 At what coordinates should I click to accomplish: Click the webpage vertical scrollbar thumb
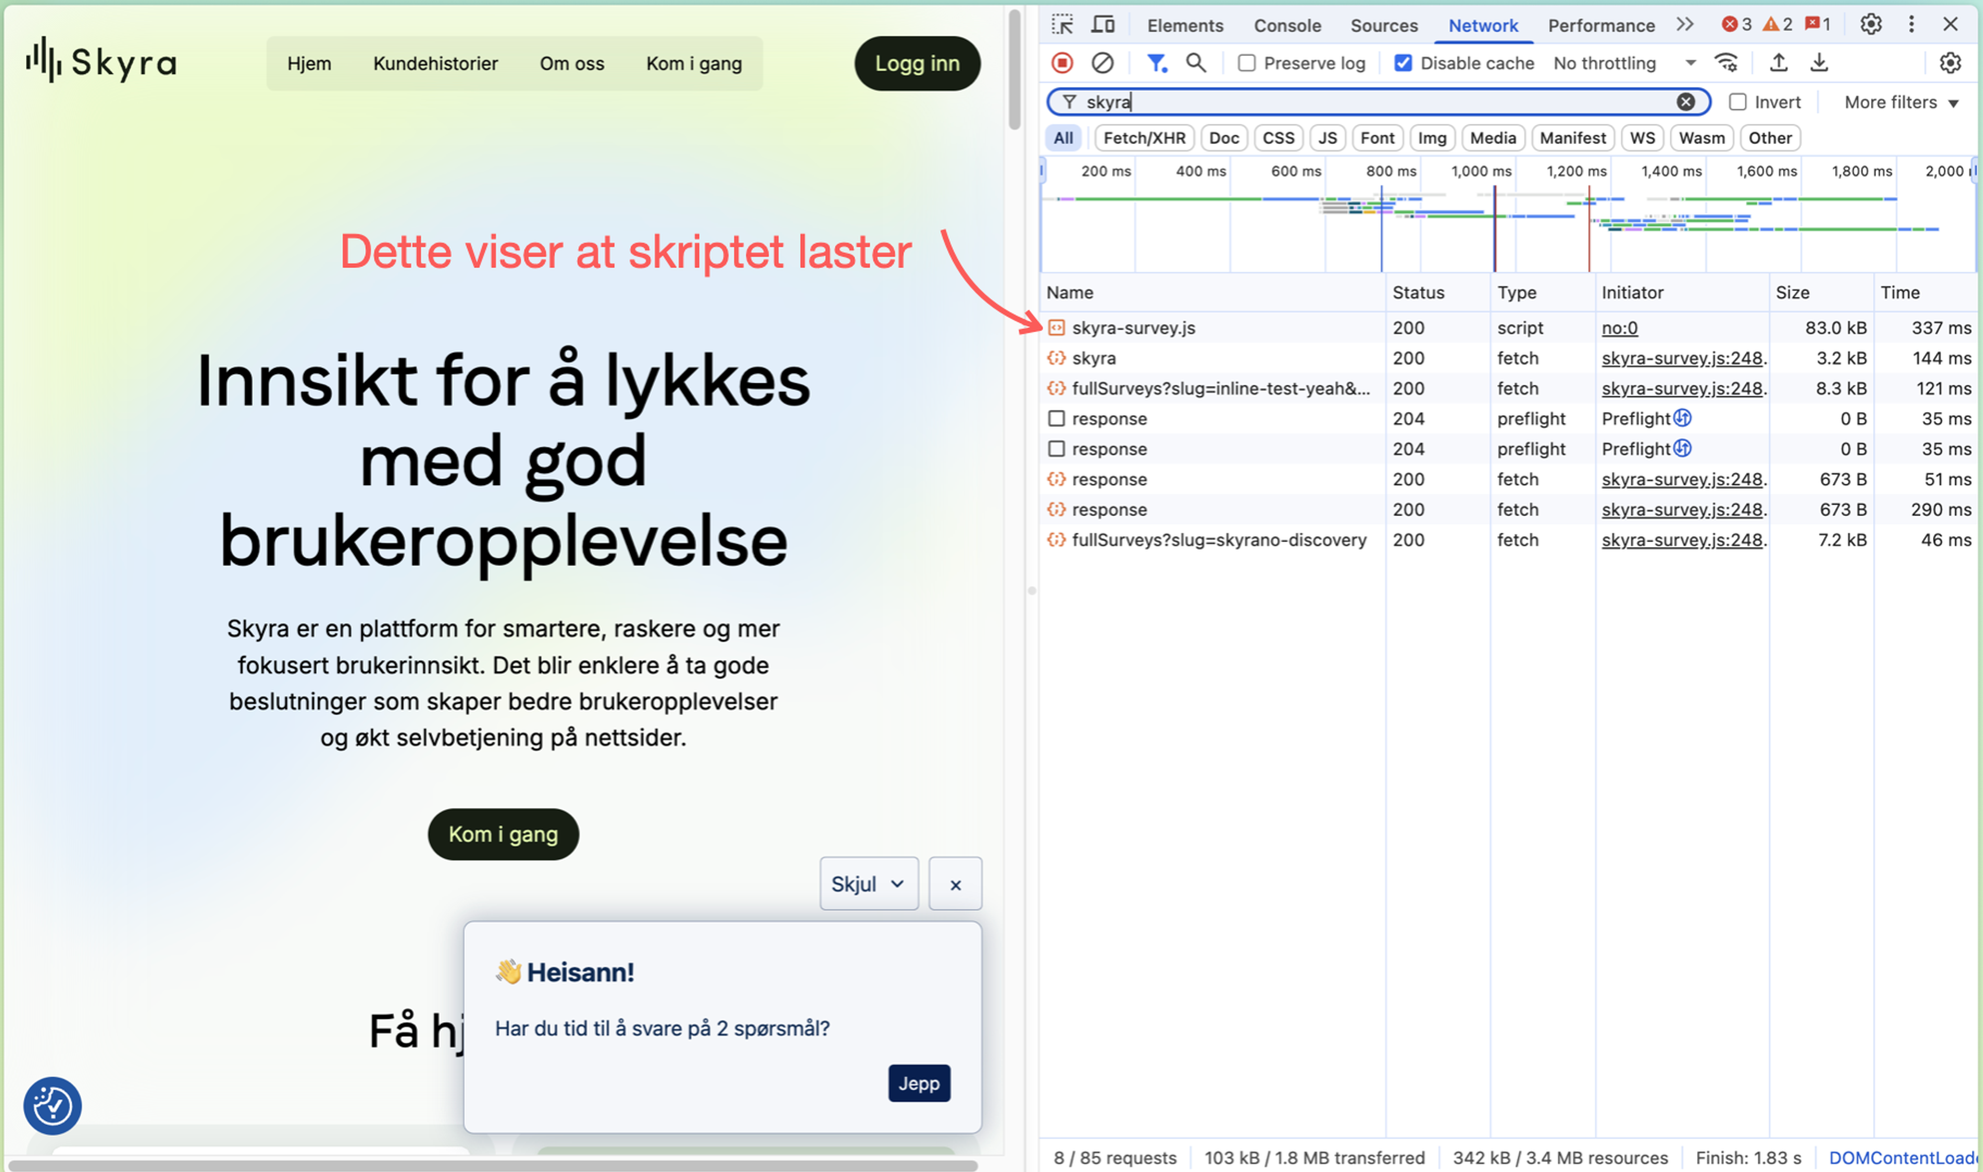pyautogui.click(x=1014, y=70)
